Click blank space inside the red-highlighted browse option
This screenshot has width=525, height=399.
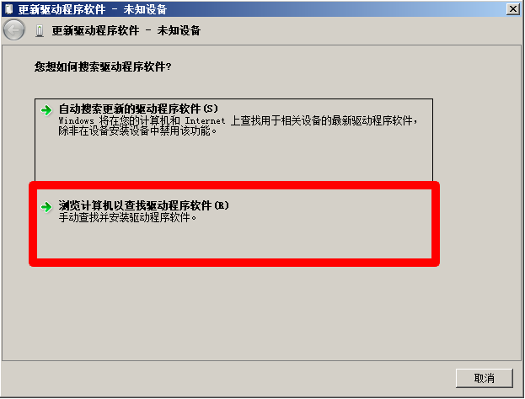pyautogui.click(x=233, y=241)
